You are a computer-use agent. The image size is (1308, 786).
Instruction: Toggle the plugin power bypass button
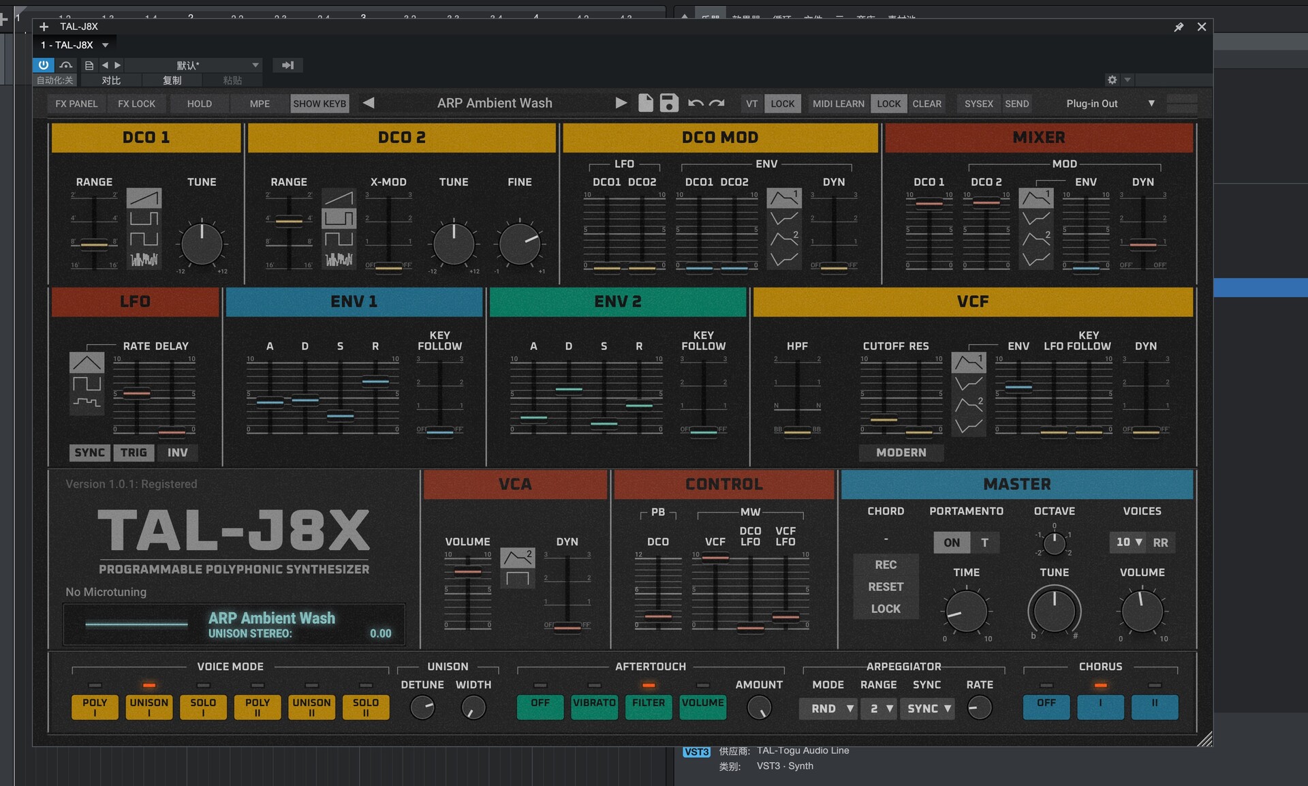click(x=44, y=65)
